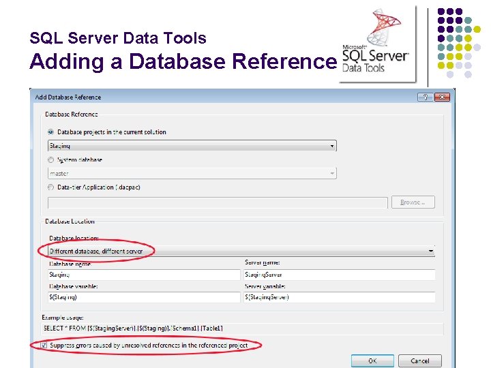Image resolution: width=491 pixels, height=368 pixels.
Task: Cancel the Add Database Reference dialog
Action: (x=420, y=361)
